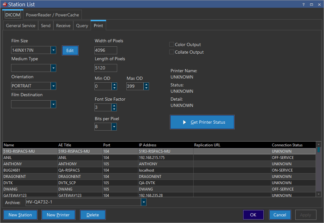
Task: Switch to the Query tab
Action: click(82, 26)
